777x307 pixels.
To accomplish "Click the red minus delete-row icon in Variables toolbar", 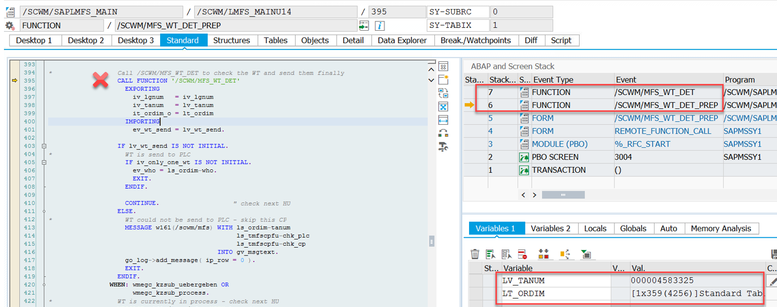I will pos(523,254).
